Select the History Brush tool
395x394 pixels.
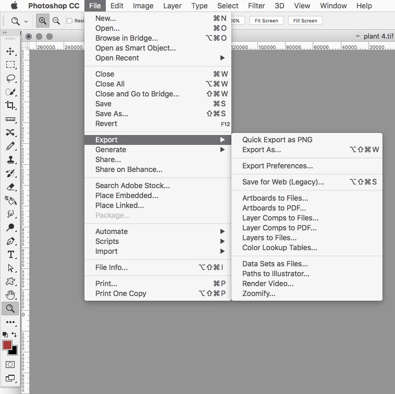pyautogui.click(x=10, y=173)
